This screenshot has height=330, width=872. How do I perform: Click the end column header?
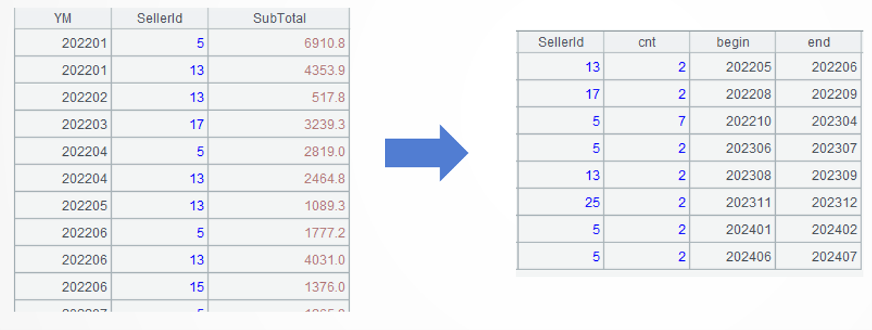click(819, 42)
